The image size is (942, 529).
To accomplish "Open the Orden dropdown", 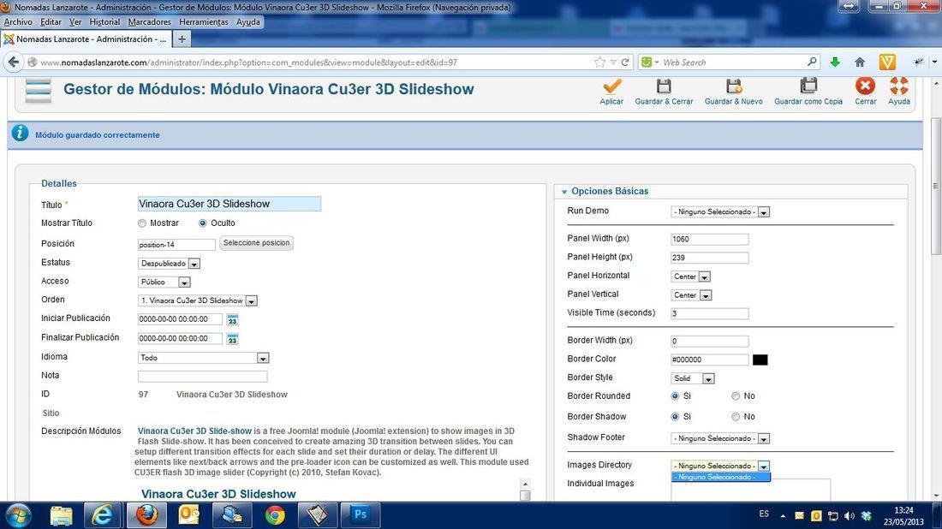I will (x=198, y=300).
